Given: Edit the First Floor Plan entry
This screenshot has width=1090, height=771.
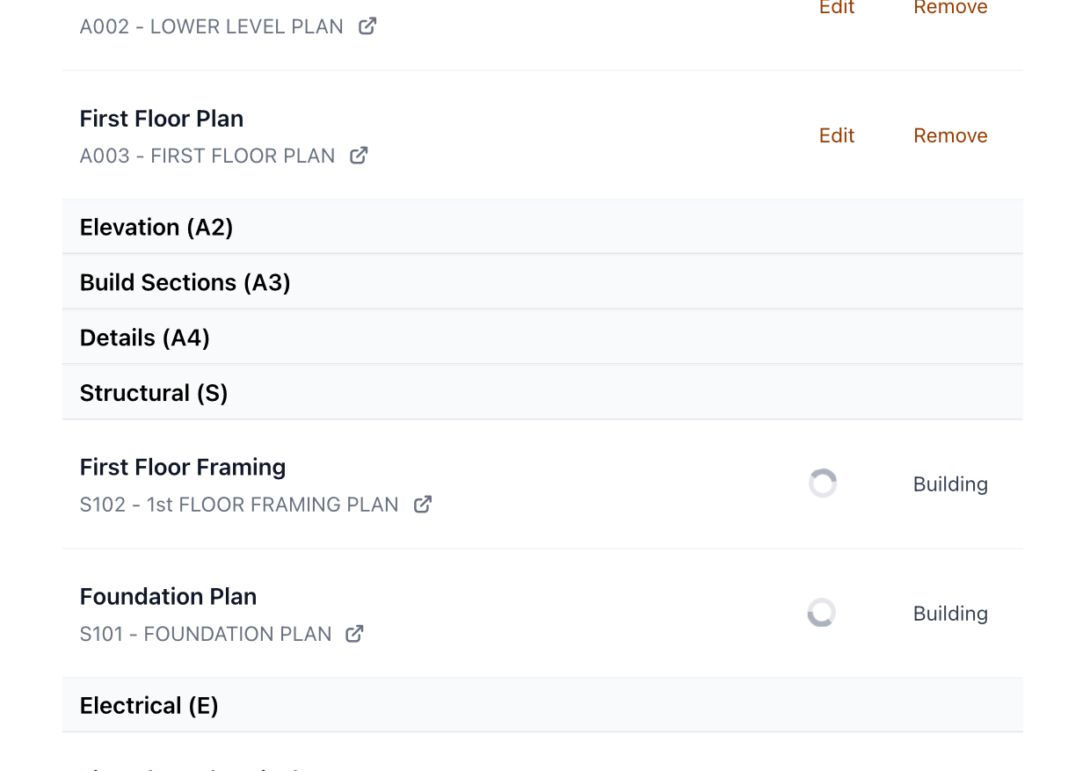Looking at the screenshot, I should click(x=837, y=135).
